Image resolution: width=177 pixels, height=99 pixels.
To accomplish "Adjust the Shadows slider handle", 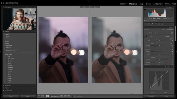I will [x=165, y=51].
